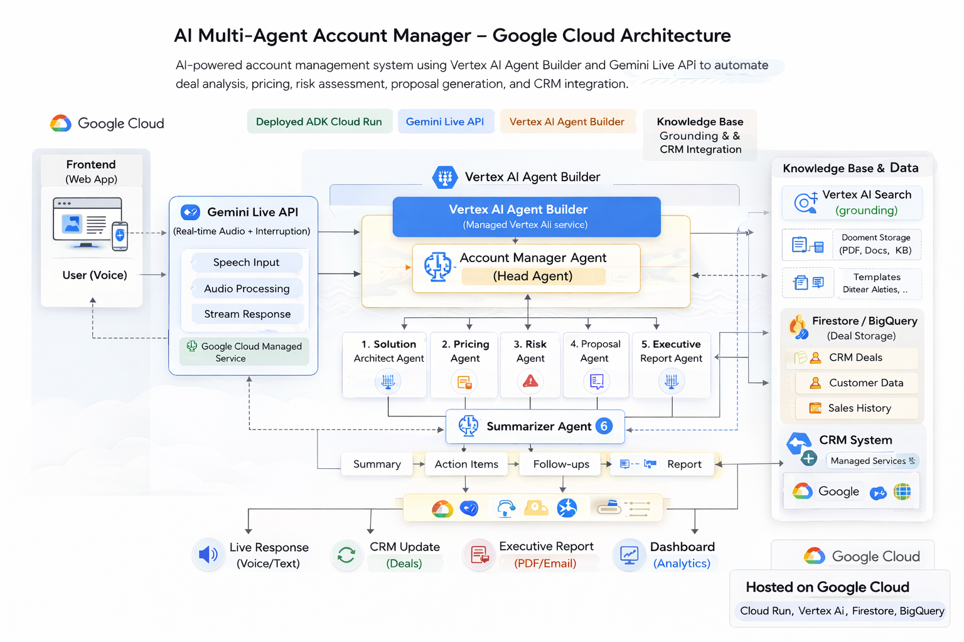Click the User (Voice) label

(95, 275)
